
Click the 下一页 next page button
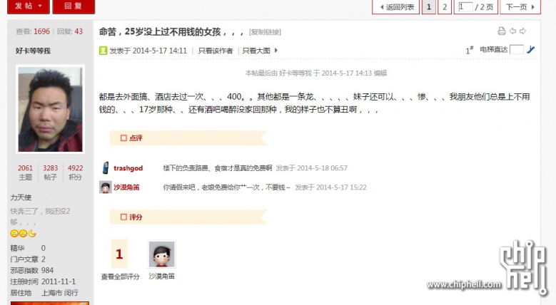[x=520, y=6]
